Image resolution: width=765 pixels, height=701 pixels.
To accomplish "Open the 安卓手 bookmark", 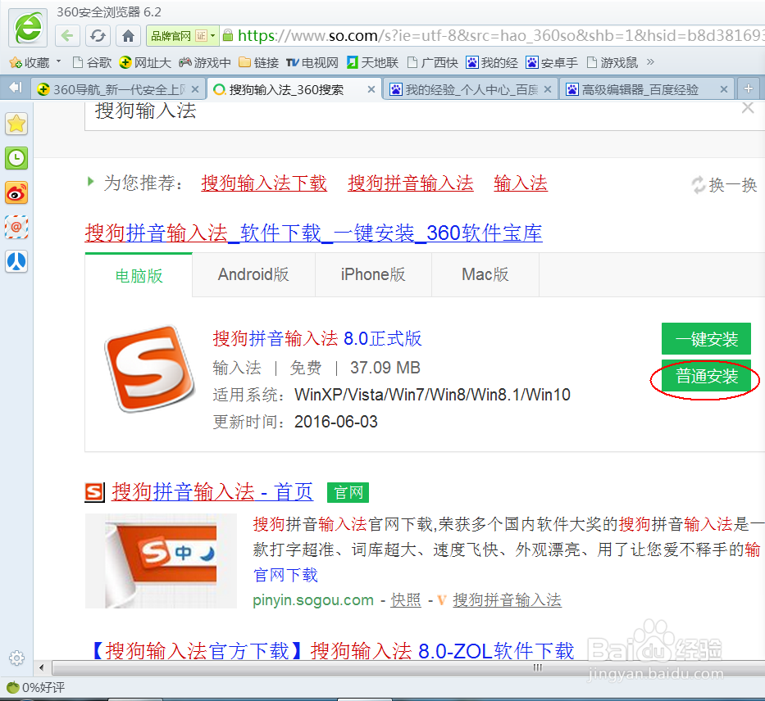I will click(552, 62).
